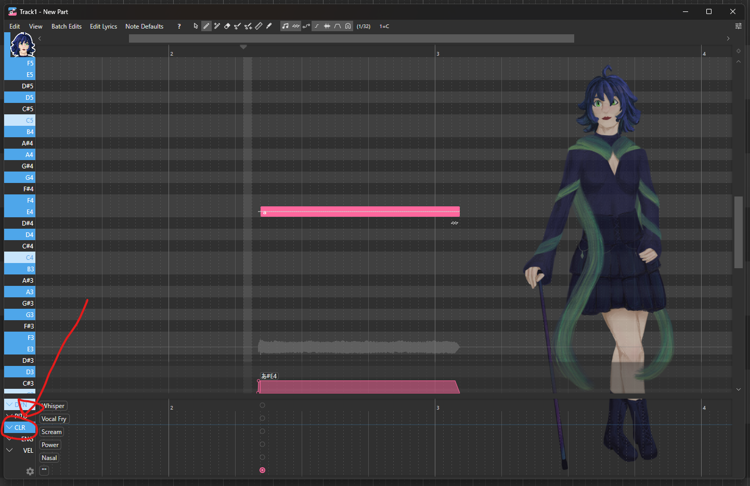Open the (1/32) snap division dropdown

364,26
